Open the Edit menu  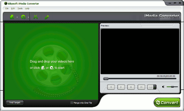point(13,9)
